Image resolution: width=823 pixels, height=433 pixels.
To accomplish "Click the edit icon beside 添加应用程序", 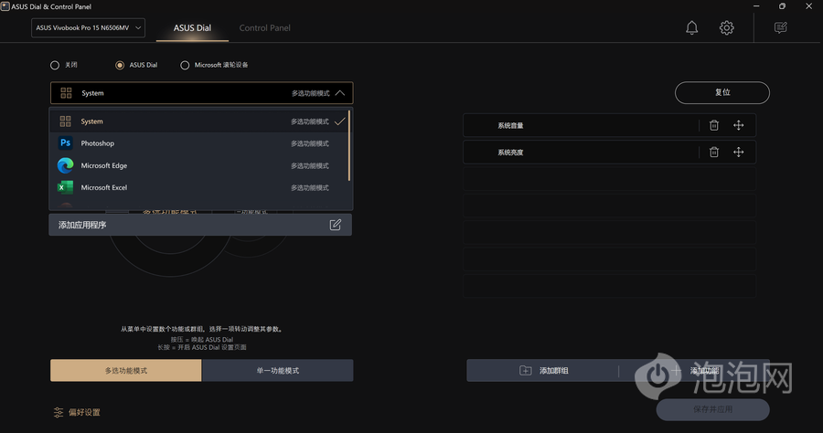I will [336, 225].
